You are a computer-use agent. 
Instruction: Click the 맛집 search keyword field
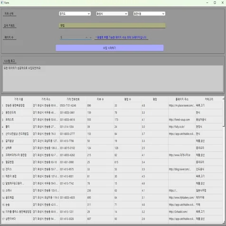(112, 26)
